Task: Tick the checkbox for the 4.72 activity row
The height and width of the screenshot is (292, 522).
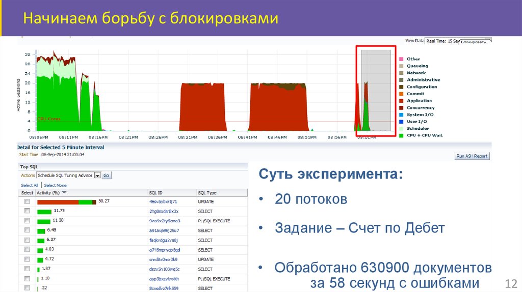Action: pos(27,259)
